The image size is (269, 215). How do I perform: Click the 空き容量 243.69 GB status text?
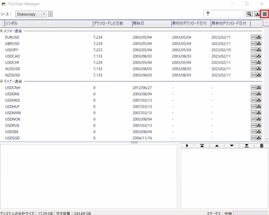tap(74, 213)
